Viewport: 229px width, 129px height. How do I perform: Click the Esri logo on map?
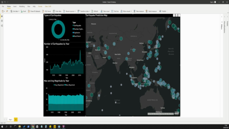pyautogui.click(x=177, y=113)
